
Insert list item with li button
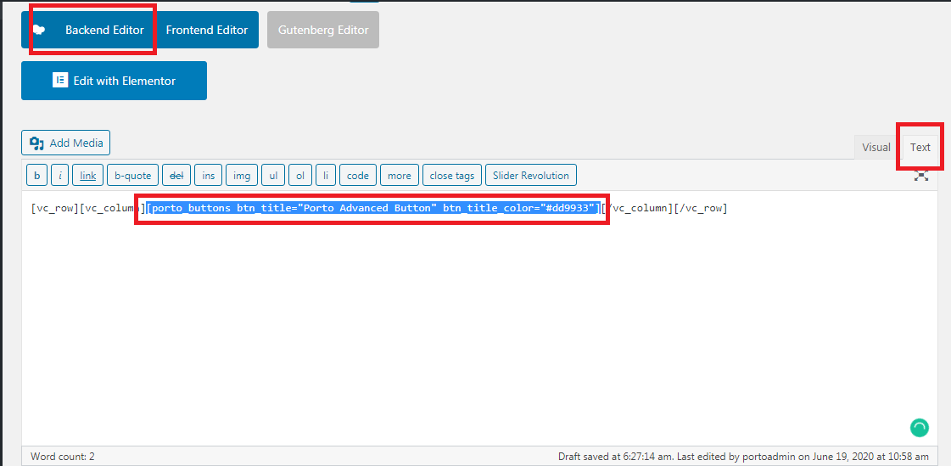point(326,176)
